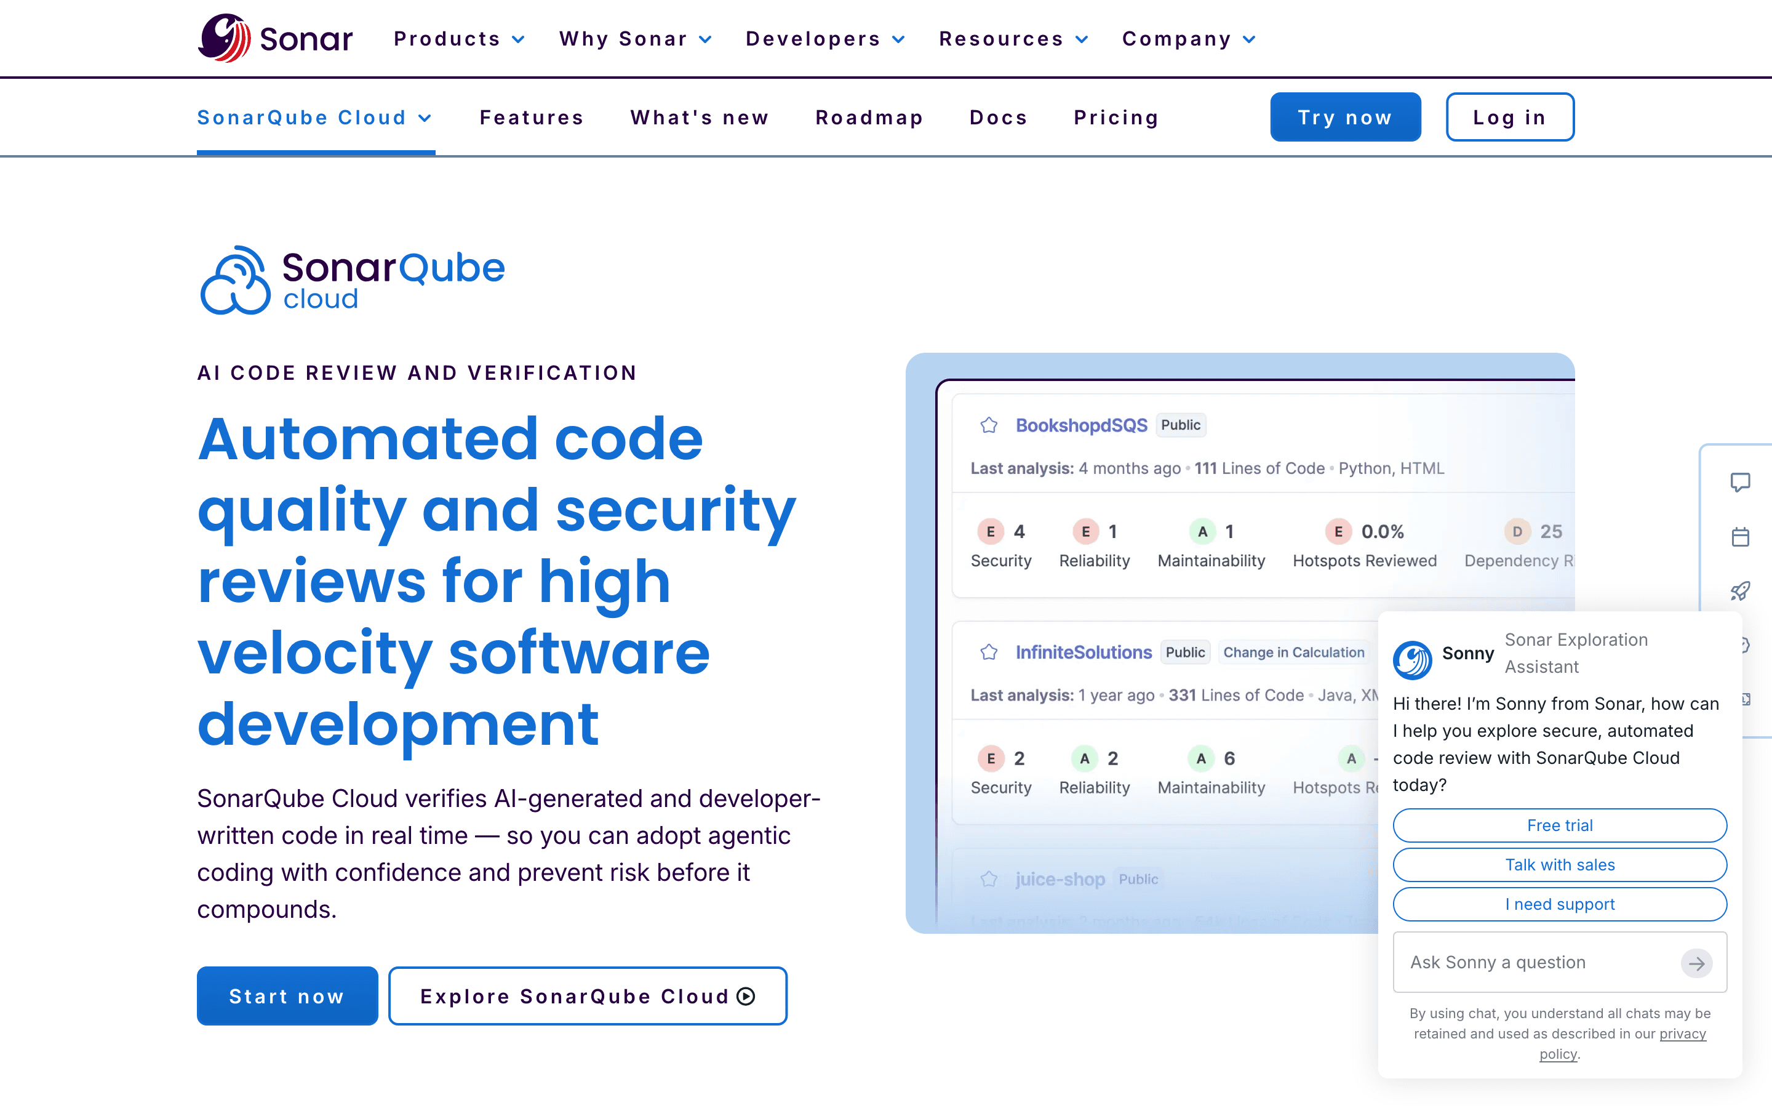Click the Public tag beside juice-shop
Viewport: 1772px width, 1108px height.
coord(1138,880)
